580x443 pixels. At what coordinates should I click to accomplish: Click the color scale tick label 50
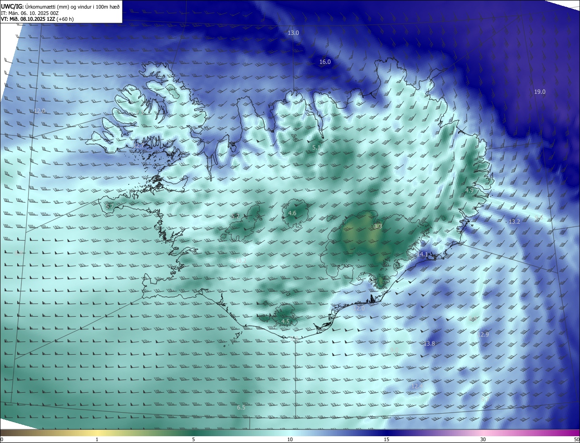pyautogui.click(x=576, y=439)
